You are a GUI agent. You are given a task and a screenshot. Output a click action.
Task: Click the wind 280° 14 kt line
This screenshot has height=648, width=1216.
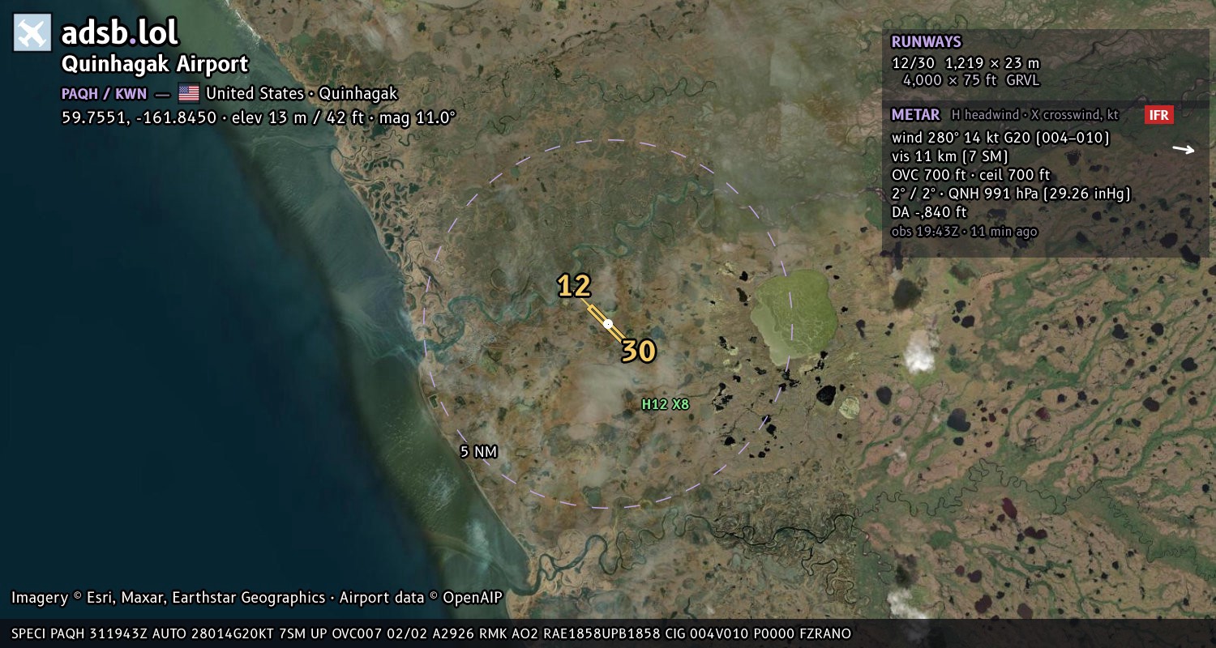[1000, 138]
